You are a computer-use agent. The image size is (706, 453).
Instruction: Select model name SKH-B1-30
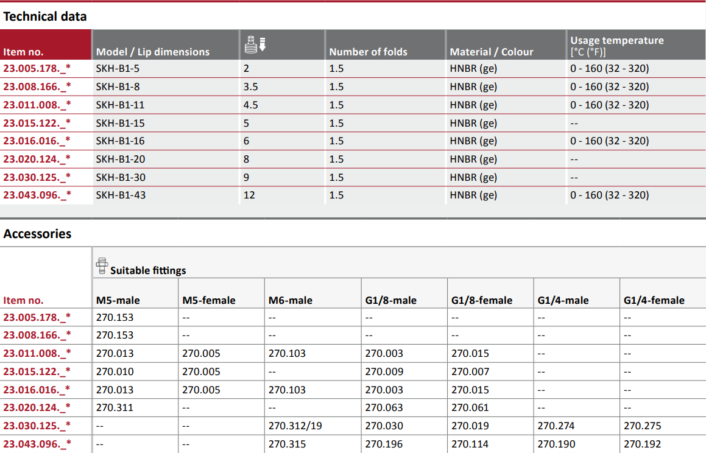[x=121, y=177]
